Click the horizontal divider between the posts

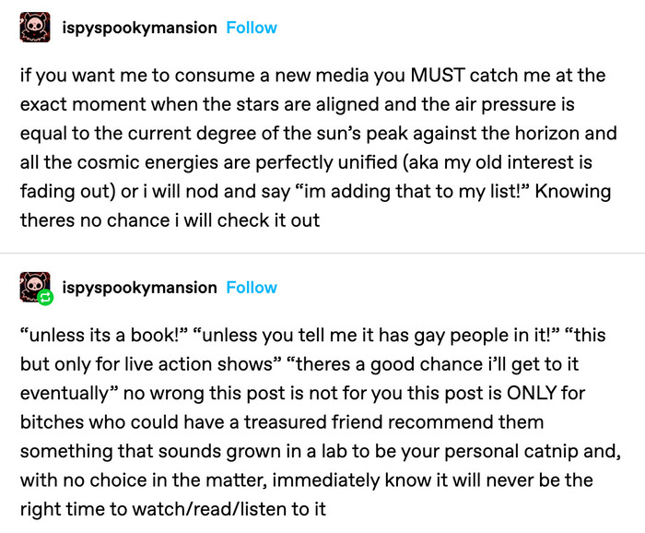[322, 253]
